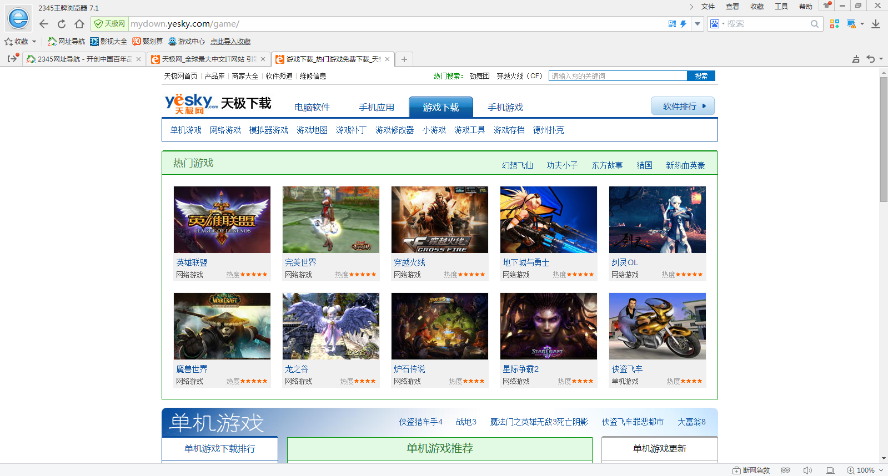Click the magnifier icon in search box
Image resolution: width=888 pixels, height=476 pixels.
tap(814, 24)
